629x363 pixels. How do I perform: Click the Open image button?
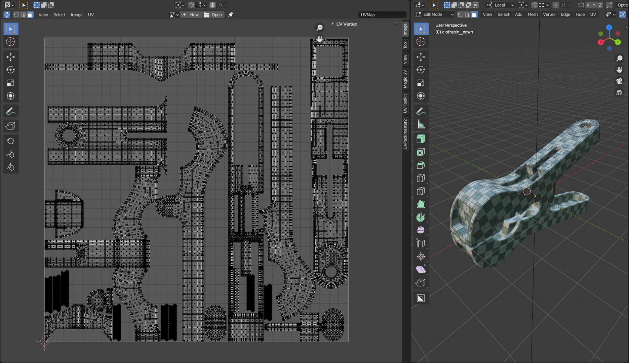coord(213,15)
